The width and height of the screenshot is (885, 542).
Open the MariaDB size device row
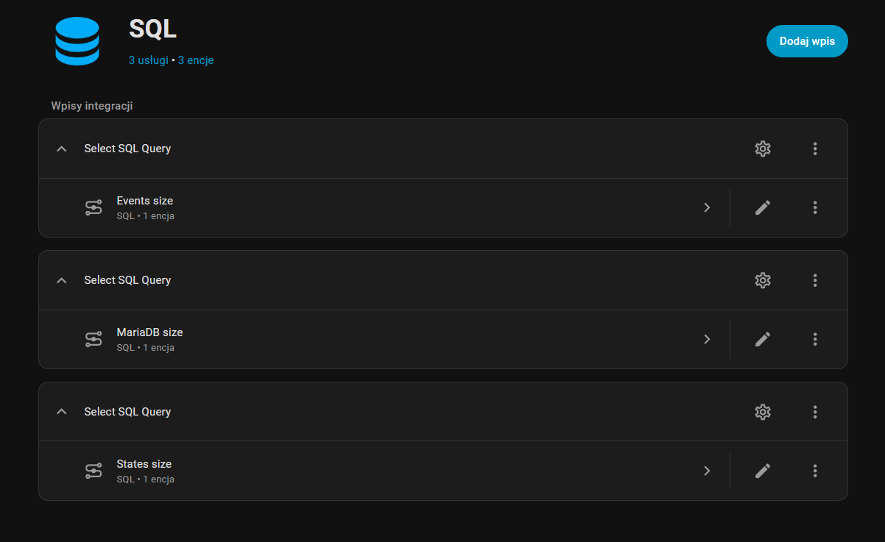[368, 339]
